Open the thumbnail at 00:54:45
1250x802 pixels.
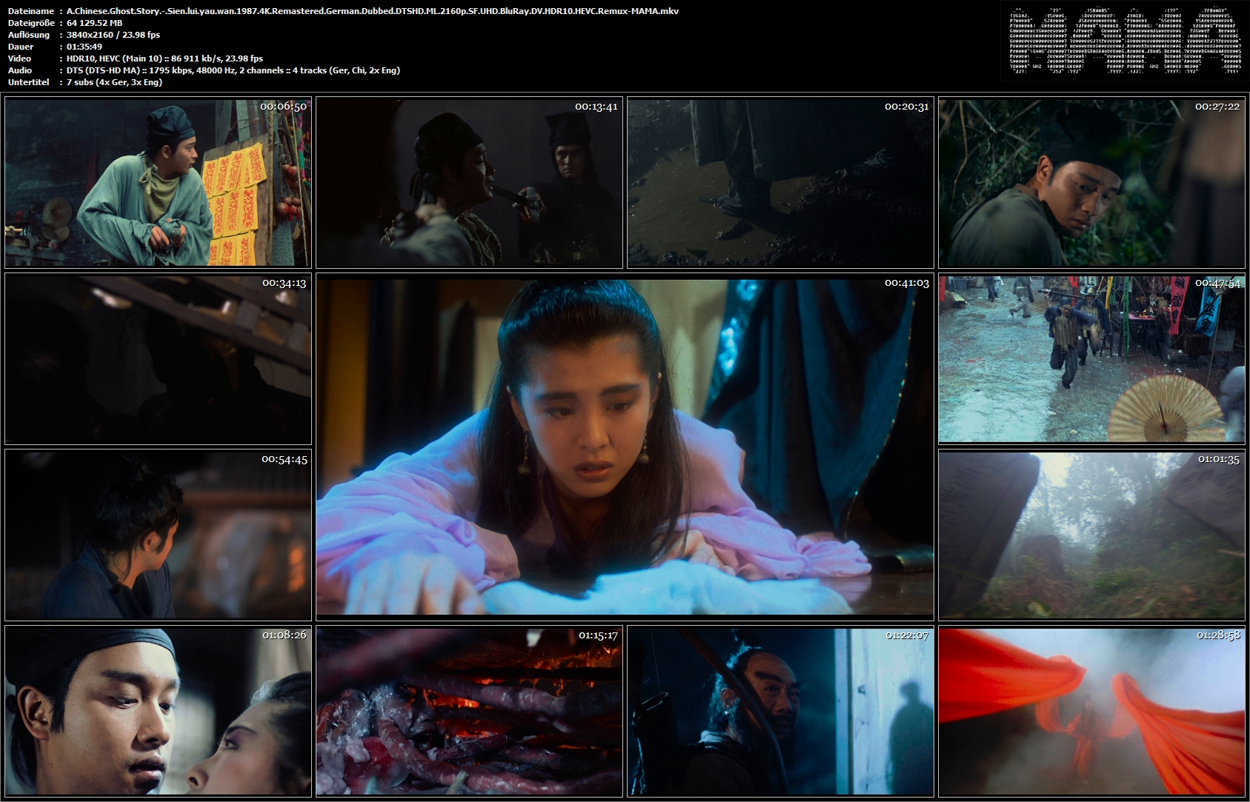(158, 535)
